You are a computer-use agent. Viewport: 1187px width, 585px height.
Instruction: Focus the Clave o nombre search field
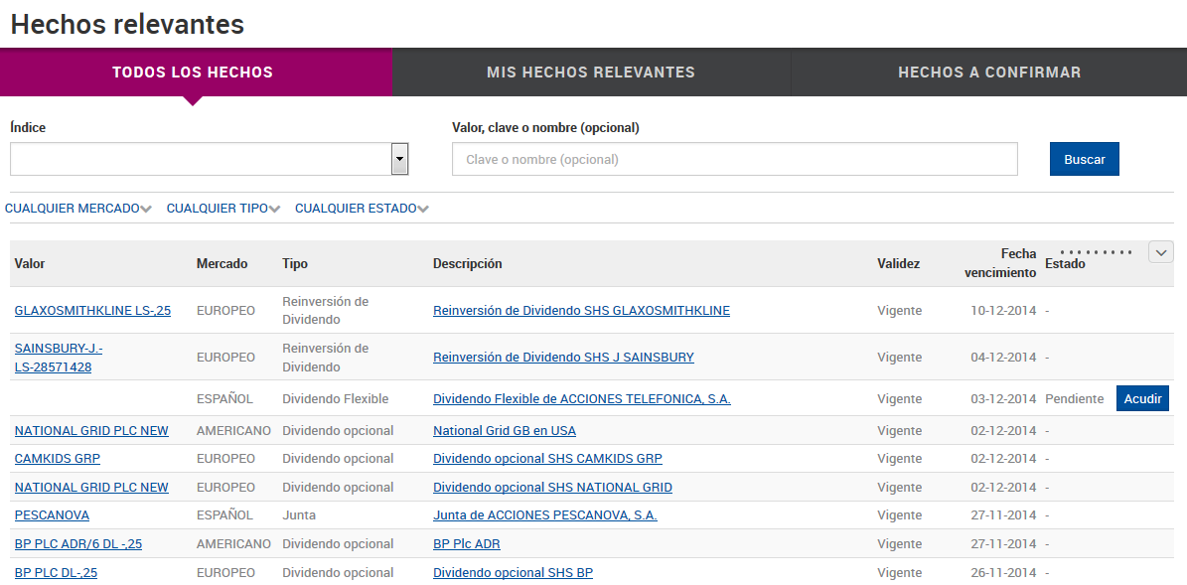pos(734,160)
